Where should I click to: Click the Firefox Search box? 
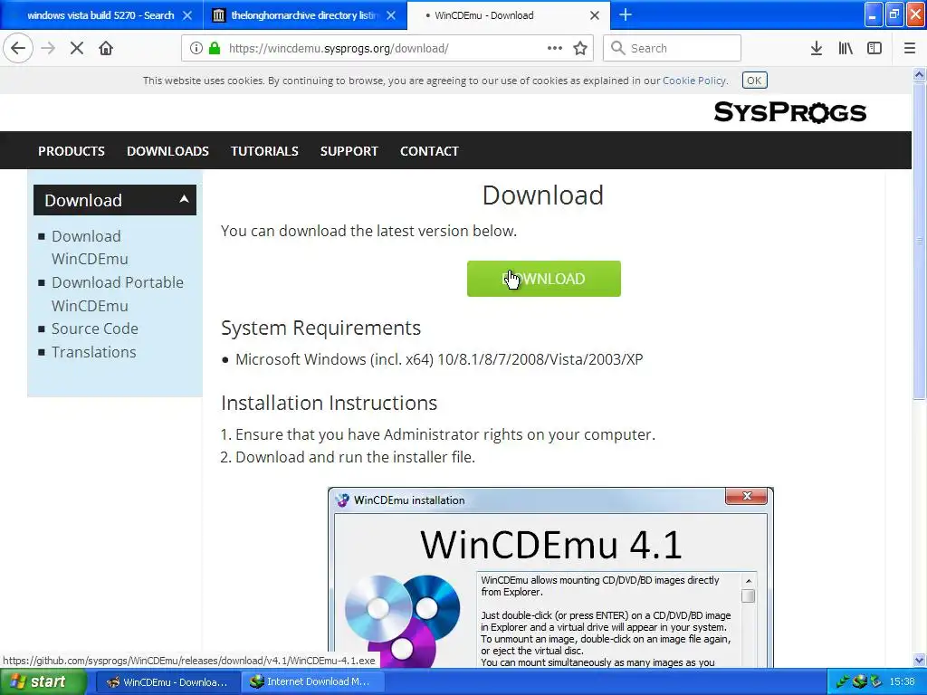673,48
